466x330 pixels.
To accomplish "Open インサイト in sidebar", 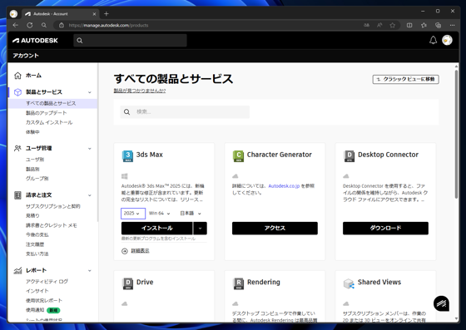I will pos(37,291).
